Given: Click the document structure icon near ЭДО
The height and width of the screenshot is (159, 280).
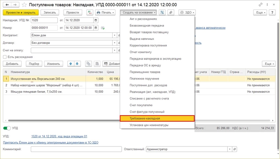Looking at the screenshot, I should (x=162, y=12).
